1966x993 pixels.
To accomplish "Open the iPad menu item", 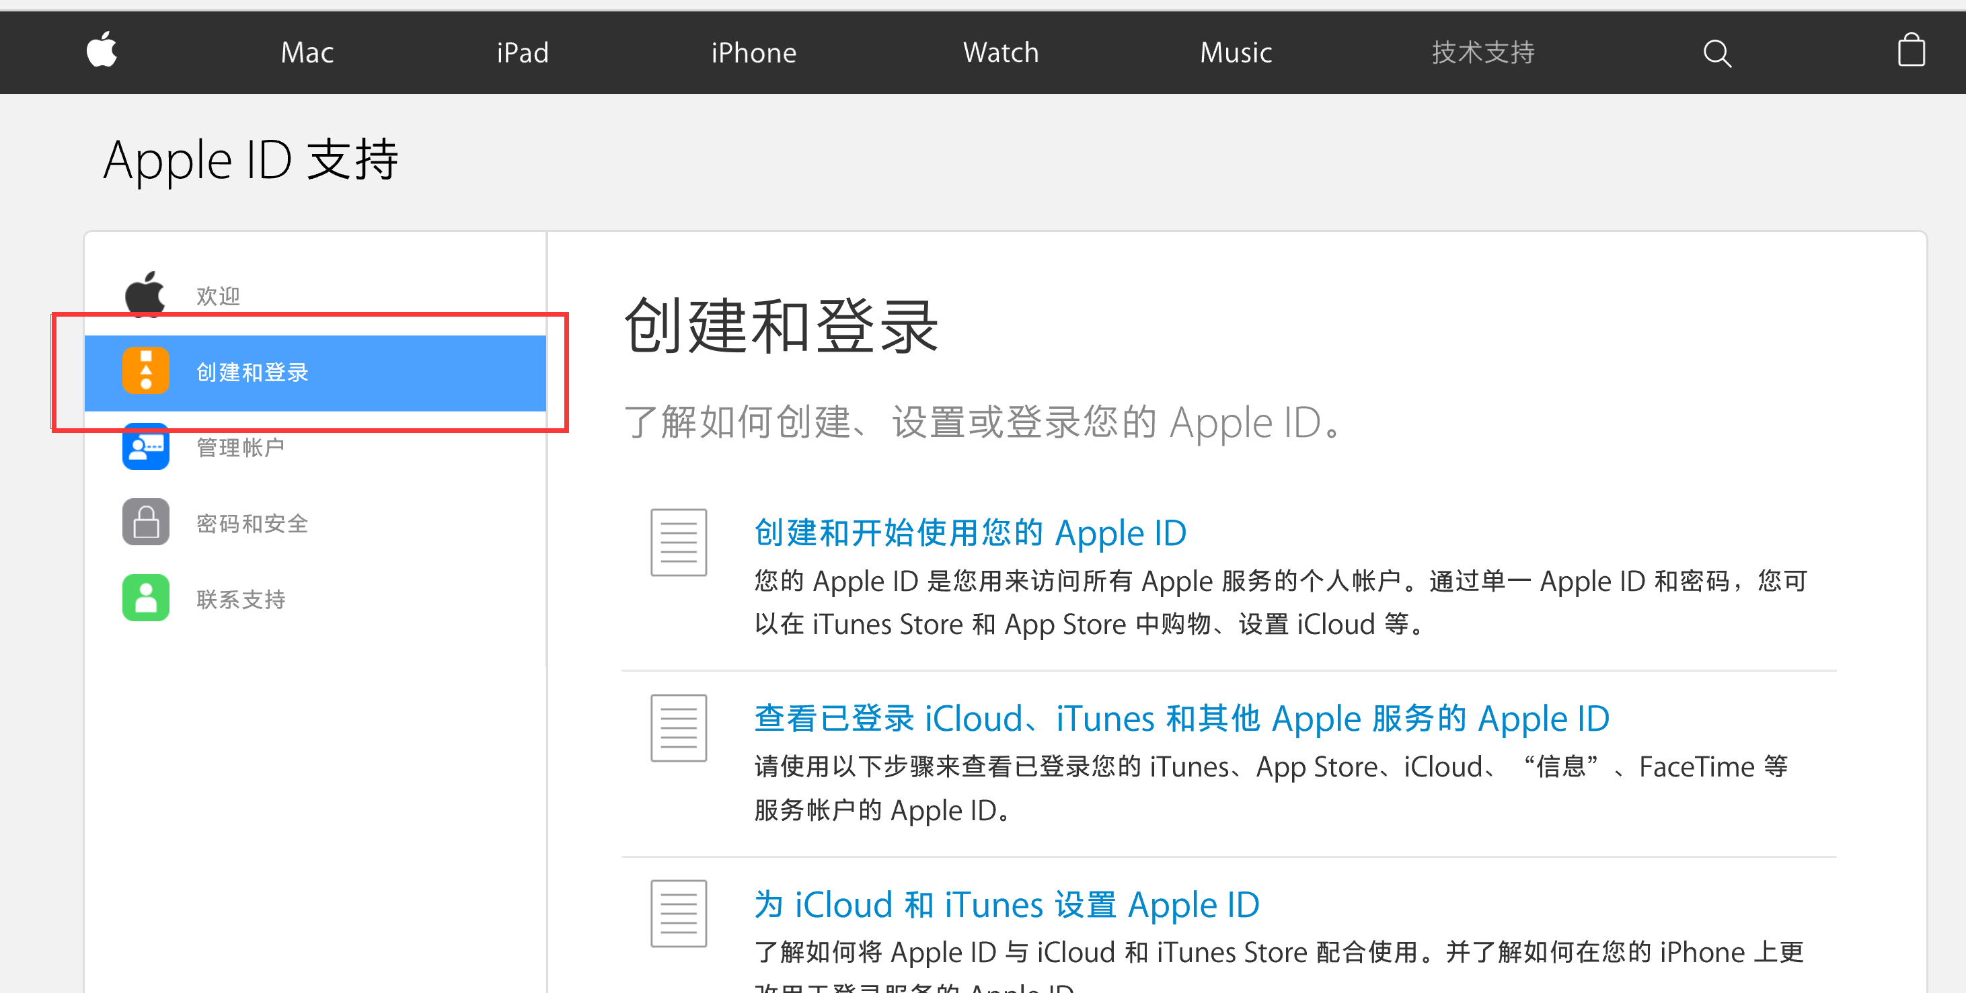I will coord(523,52).
